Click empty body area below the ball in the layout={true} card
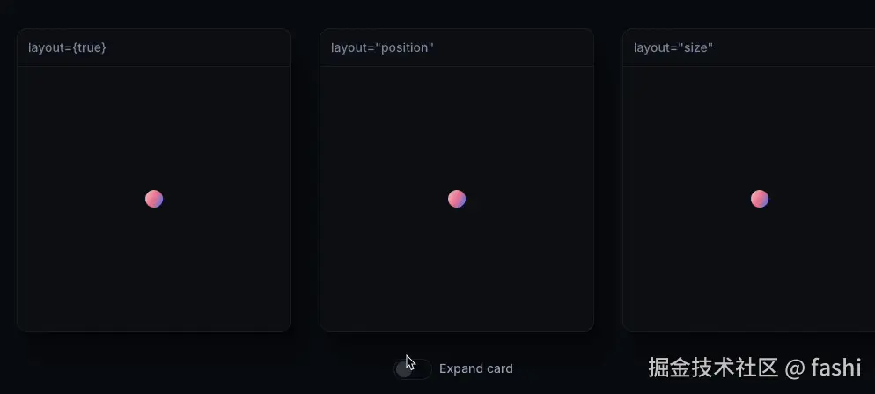Image resolution: width=875 pixels, height=394 pixels. tap(154, 267)
